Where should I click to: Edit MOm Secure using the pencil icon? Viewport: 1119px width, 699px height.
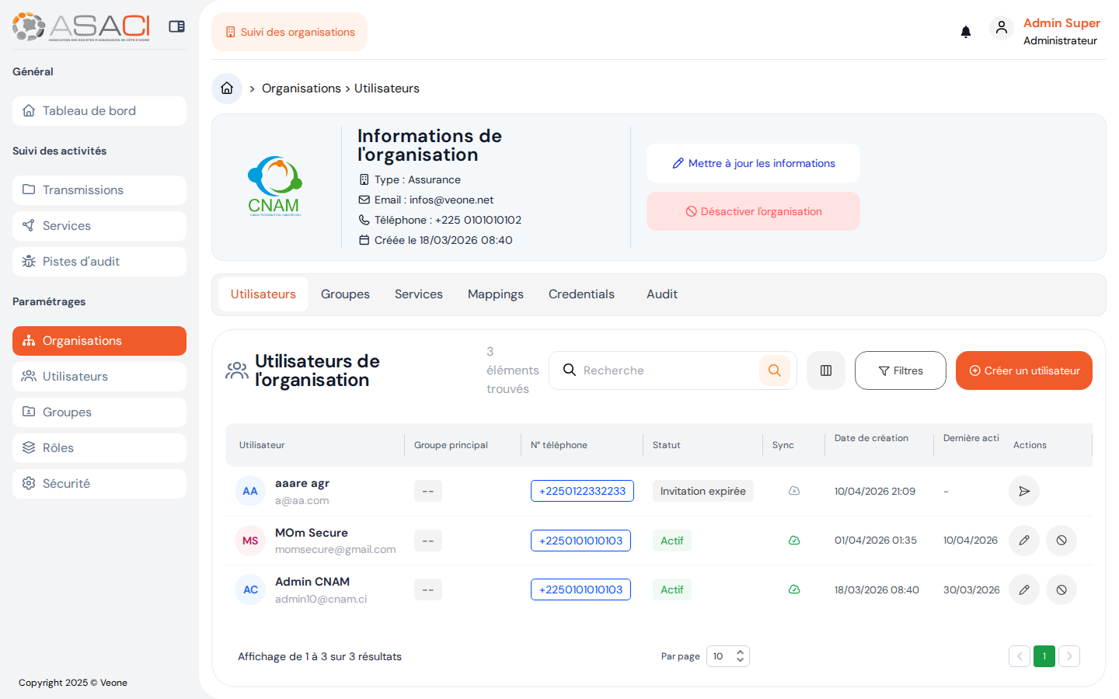pyautogui.click(x=1024, y=540)
